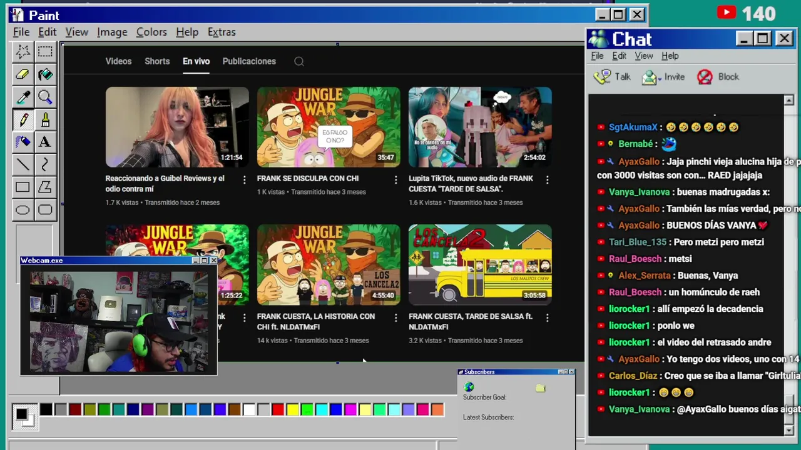Click the chat scrollbar down arrow

pyautogui.click(x=788, y=430)
